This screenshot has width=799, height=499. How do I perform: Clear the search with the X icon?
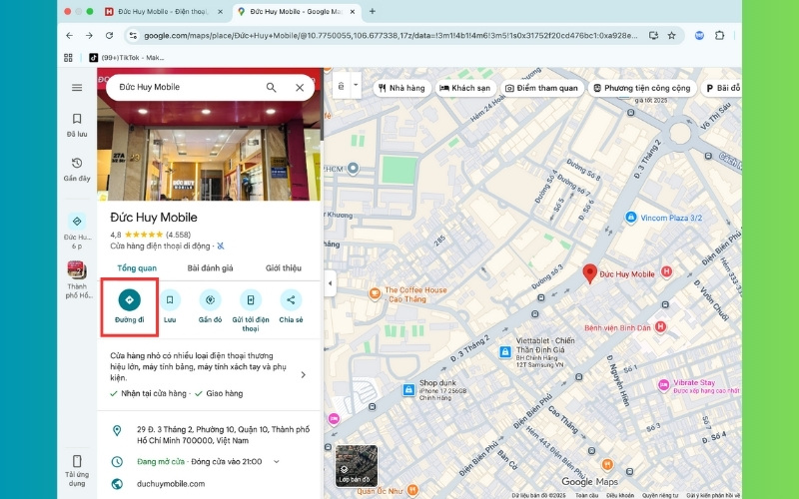300,88
